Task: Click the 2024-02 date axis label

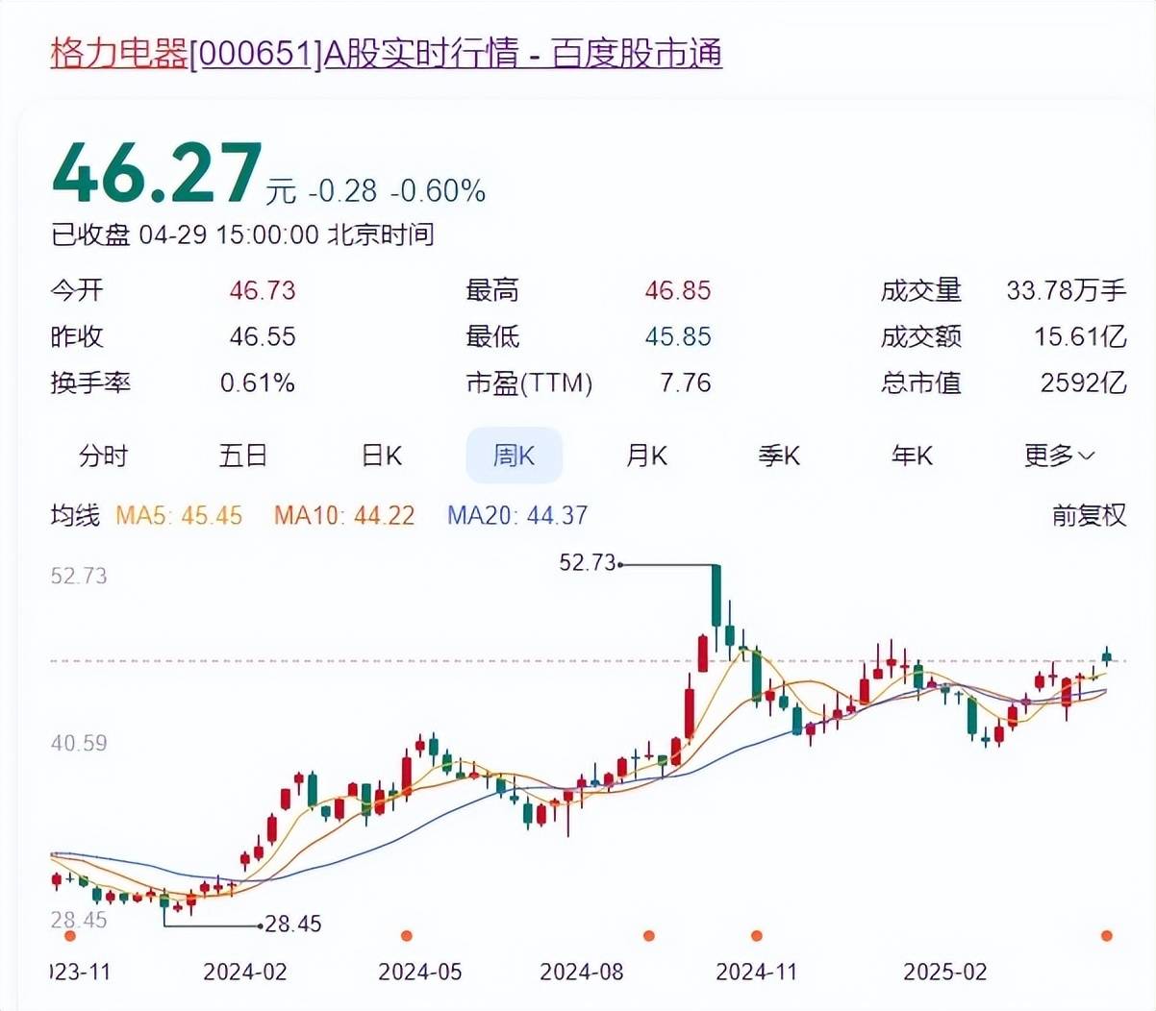Action: click(x=245, y=972)
